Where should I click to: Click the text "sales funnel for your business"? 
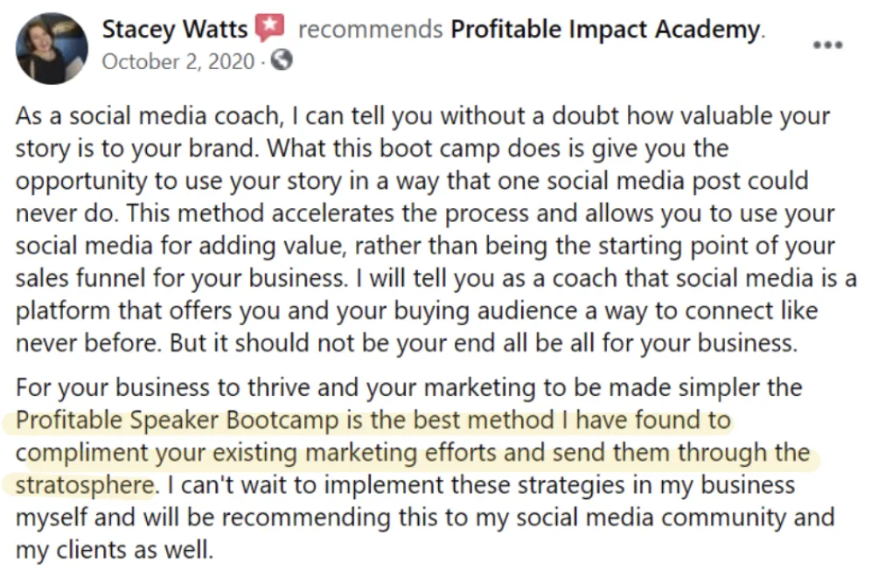(x=181, y=278)
